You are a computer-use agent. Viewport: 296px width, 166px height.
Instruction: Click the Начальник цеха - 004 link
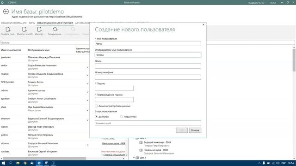(113, 143)
